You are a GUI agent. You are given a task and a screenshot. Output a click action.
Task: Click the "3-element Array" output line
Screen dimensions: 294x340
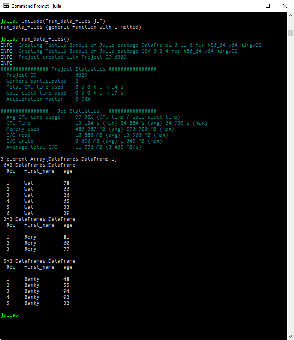60,159
